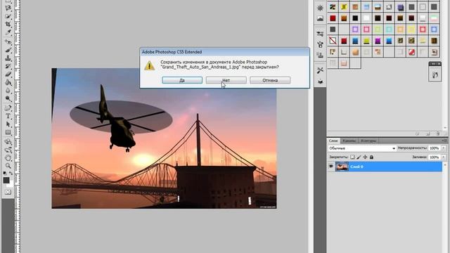The height and width of the screenshot is (253, 450).
Task: Select the Blur tool
Action: tap(8, 91)
